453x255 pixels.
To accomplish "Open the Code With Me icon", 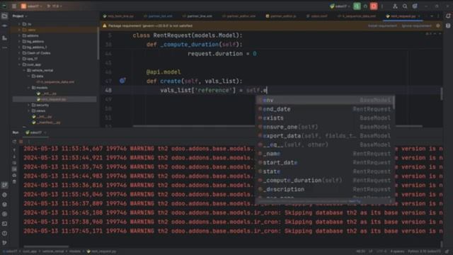I will point(395,6).
